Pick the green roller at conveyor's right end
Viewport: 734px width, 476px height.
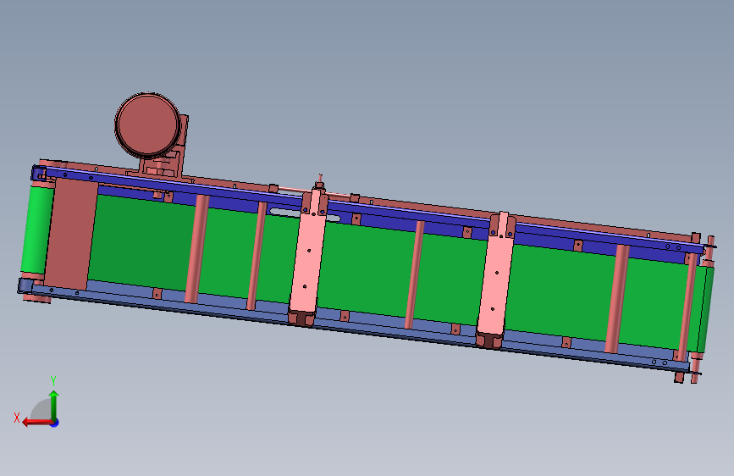tap(705, 310)
